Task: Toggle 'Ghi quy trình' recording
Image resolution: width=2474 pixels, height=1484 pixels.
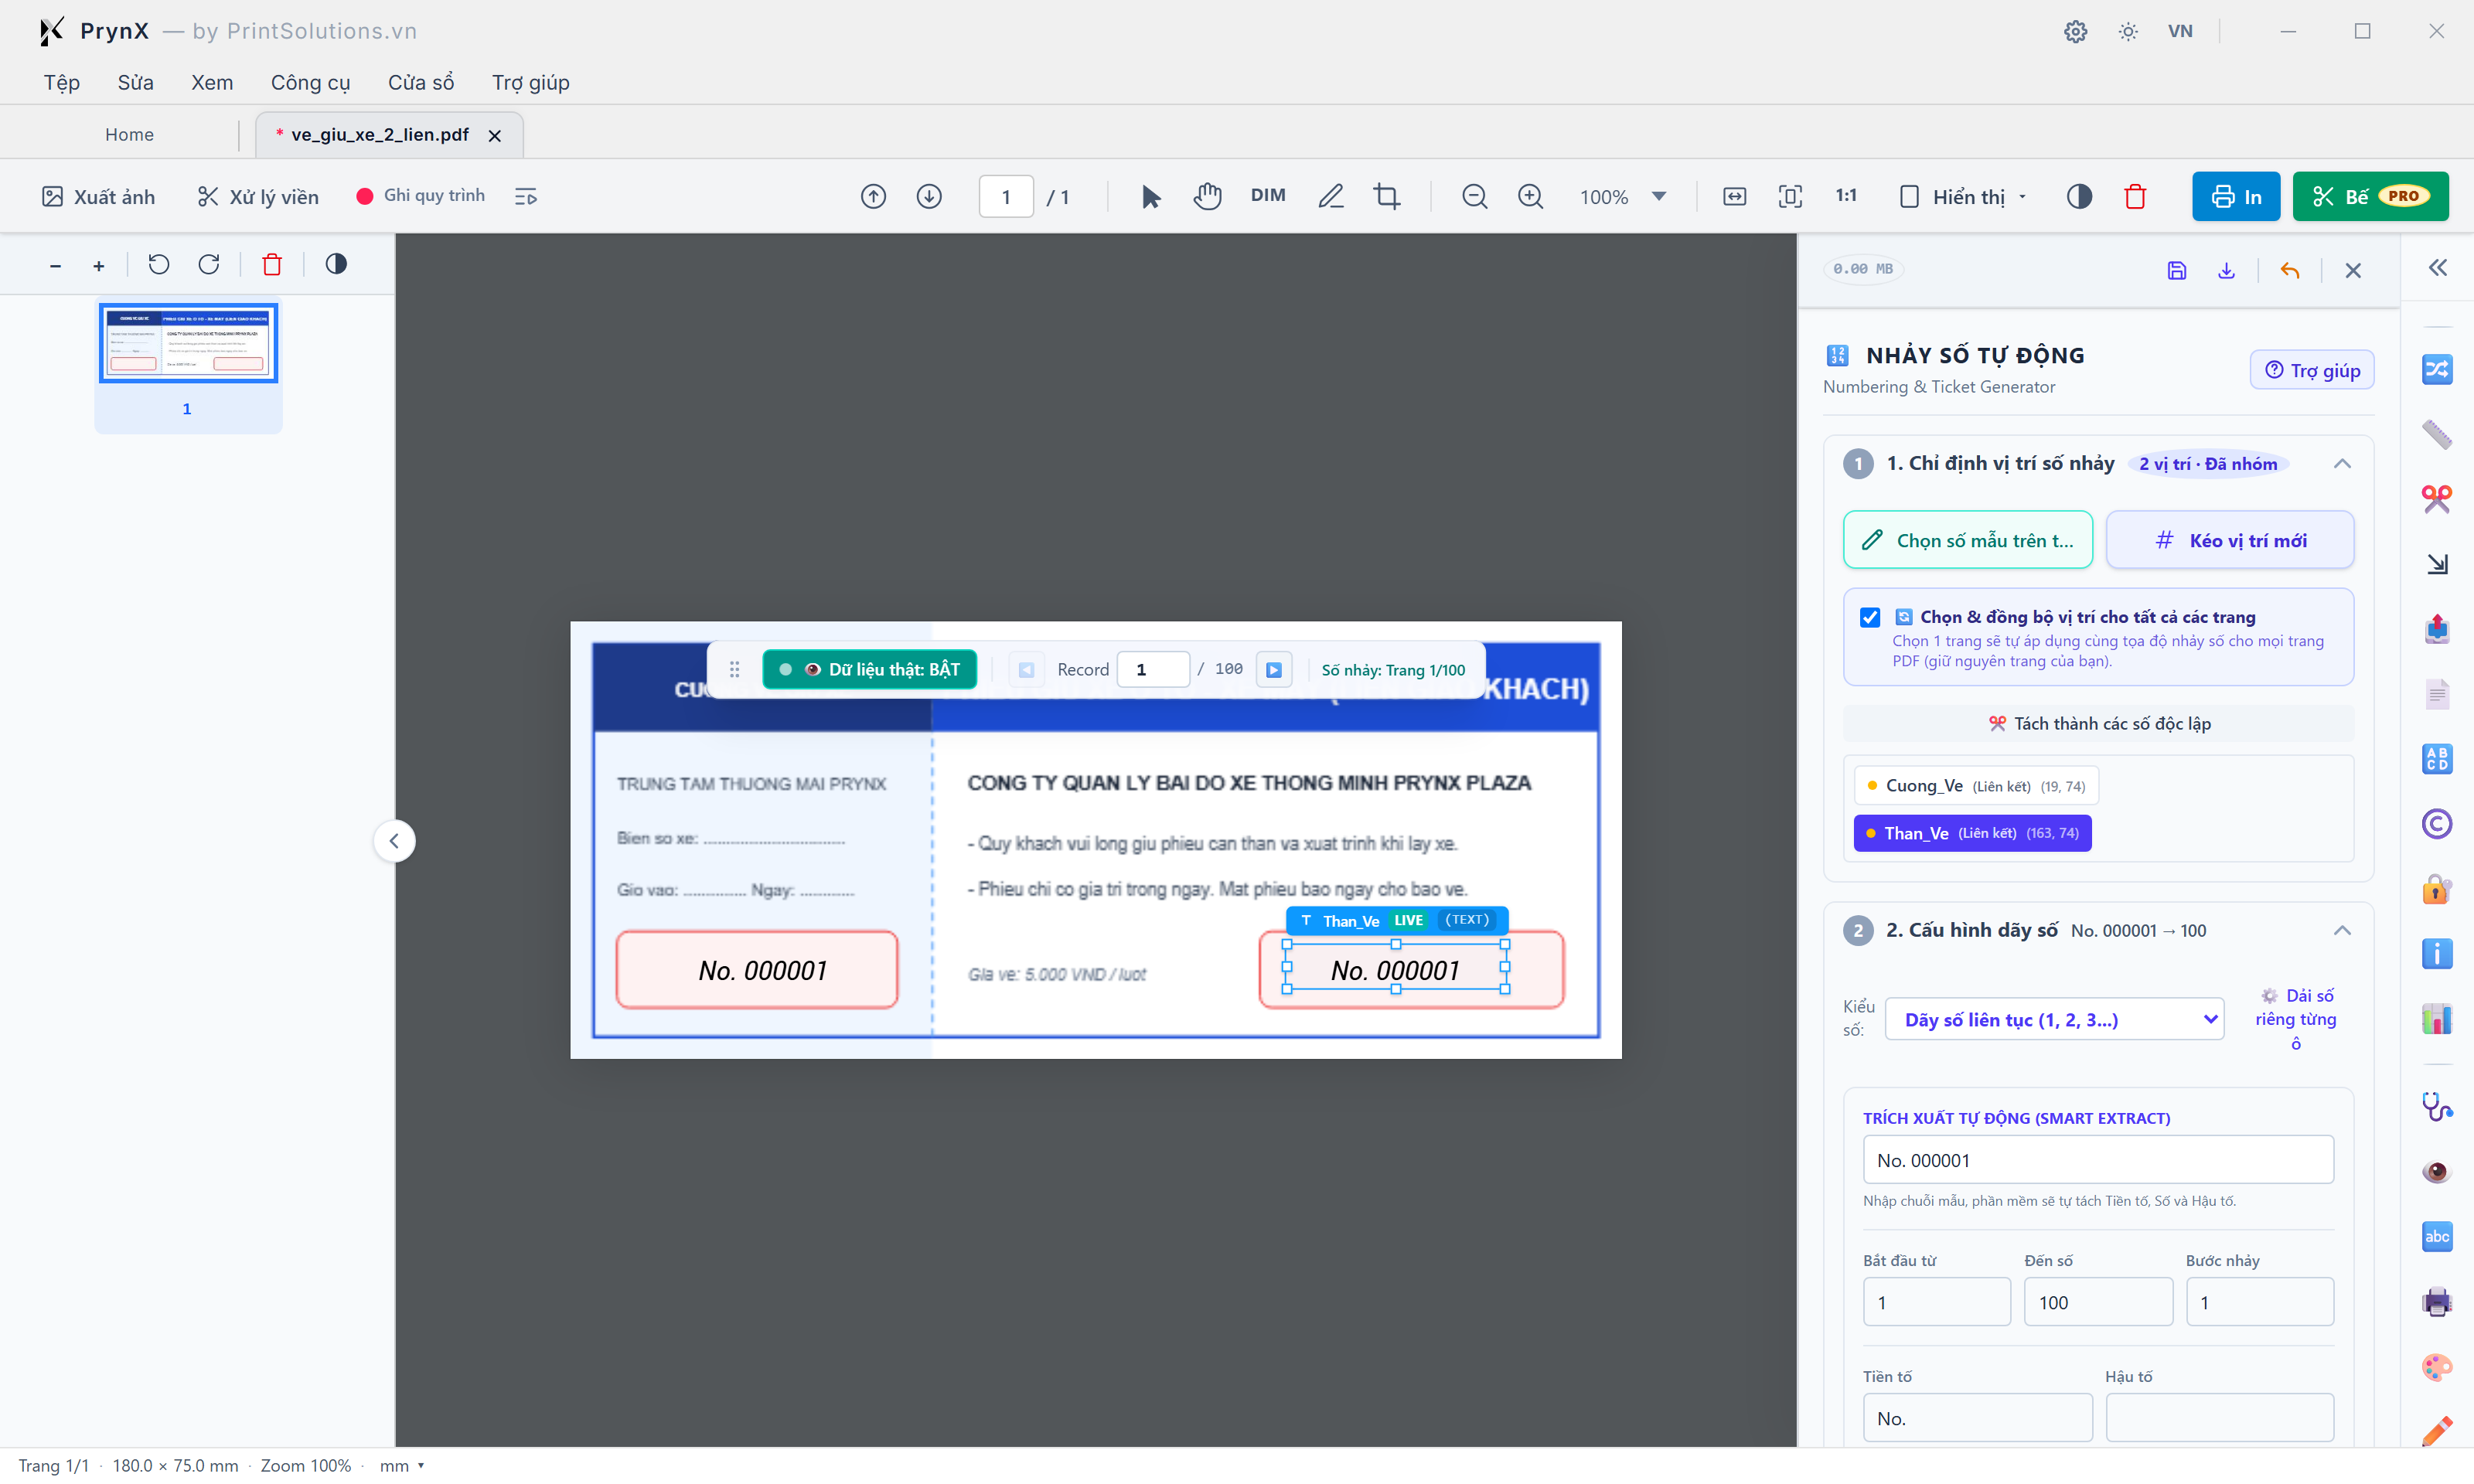Action: click(x=420, y=196)
